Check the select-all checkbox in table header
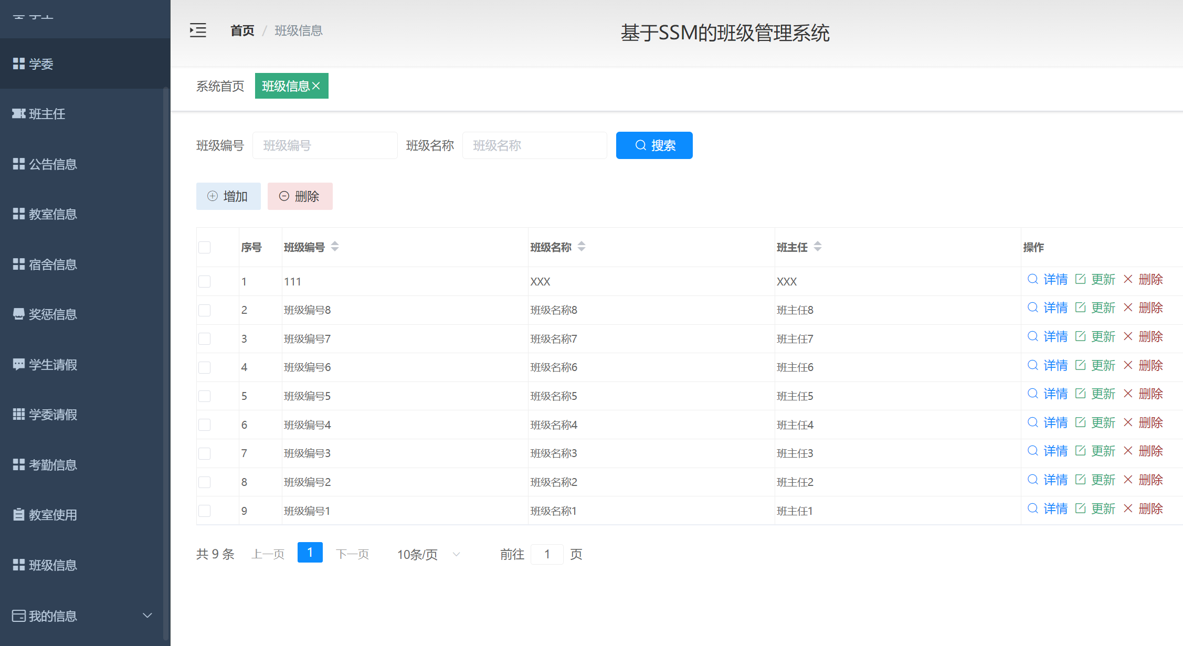Image resolution: width=1183 pixels, height=646 pixels. [x=204, y=247]
